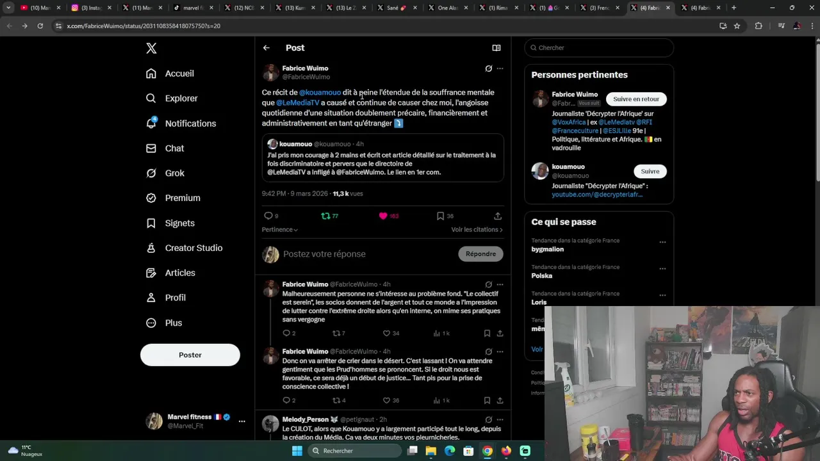820x461 pixels.
Task: Expand the Pertinence sort dropdown
Action: pyautogui.click(x=280, y=230)
